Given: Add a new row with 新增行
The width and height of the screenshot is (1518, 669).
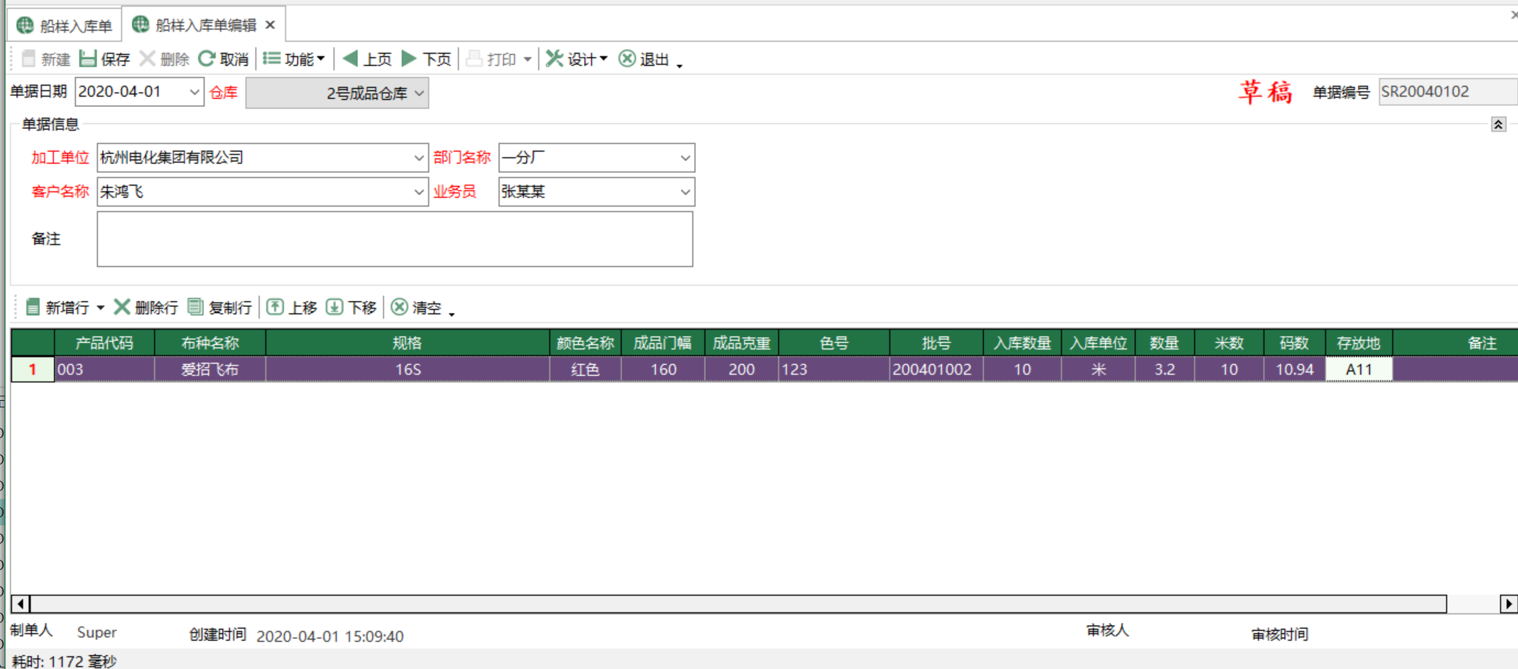Looking at the screenshot, I should 56,307.
